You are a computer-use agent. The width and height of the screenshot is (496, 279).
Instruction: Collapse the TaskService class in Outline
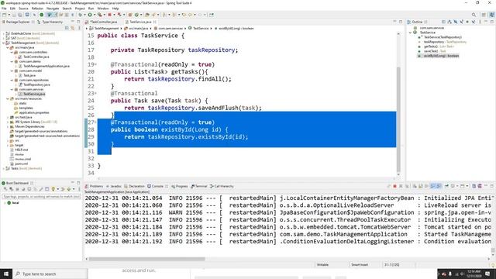(410, 33)
